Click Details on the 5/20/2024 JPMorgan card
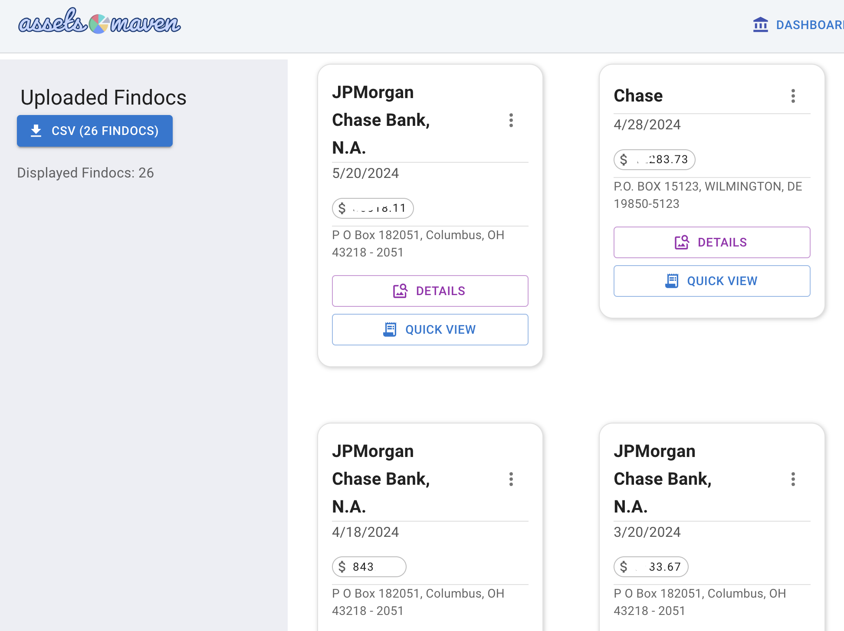844x631 pixels. 430,291
